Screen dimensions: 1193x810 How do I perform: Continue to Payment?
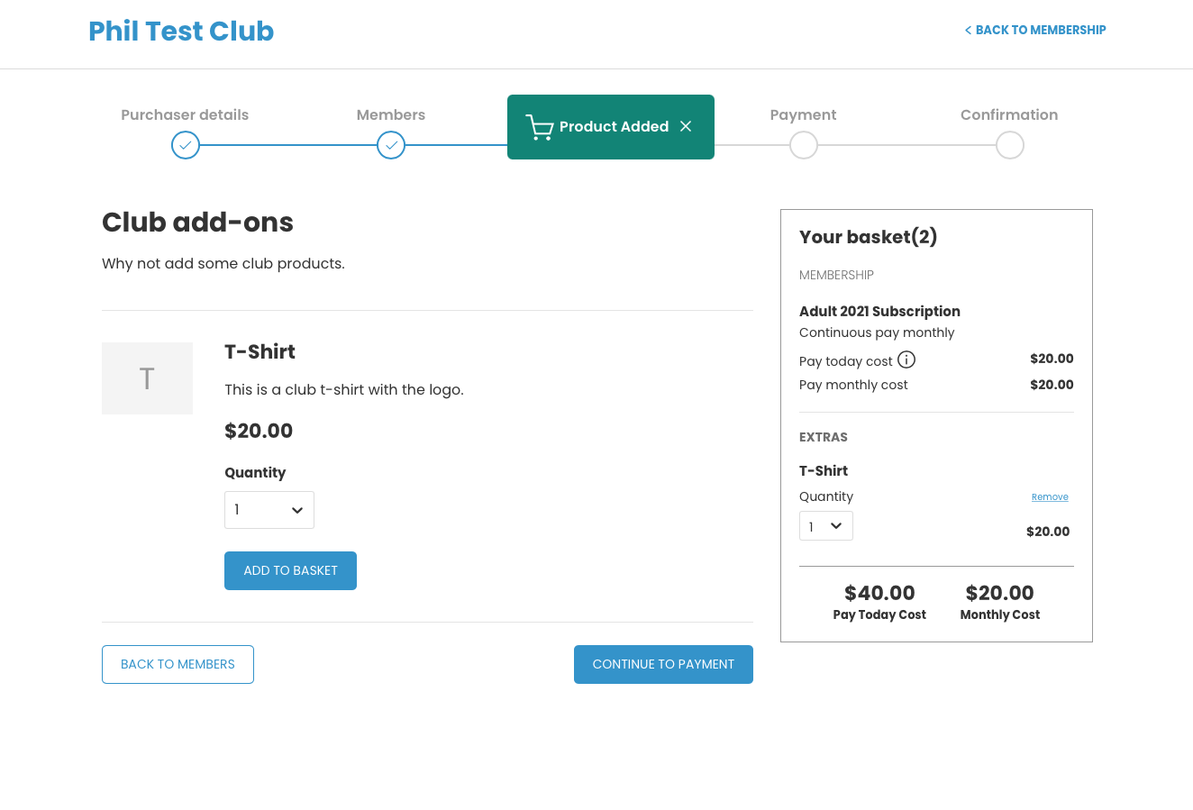(663, 664)
